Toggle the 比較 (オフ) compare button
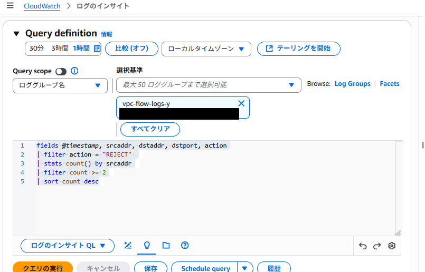Image resolution: width=425 pixels, height=272 pixels. 131,48
